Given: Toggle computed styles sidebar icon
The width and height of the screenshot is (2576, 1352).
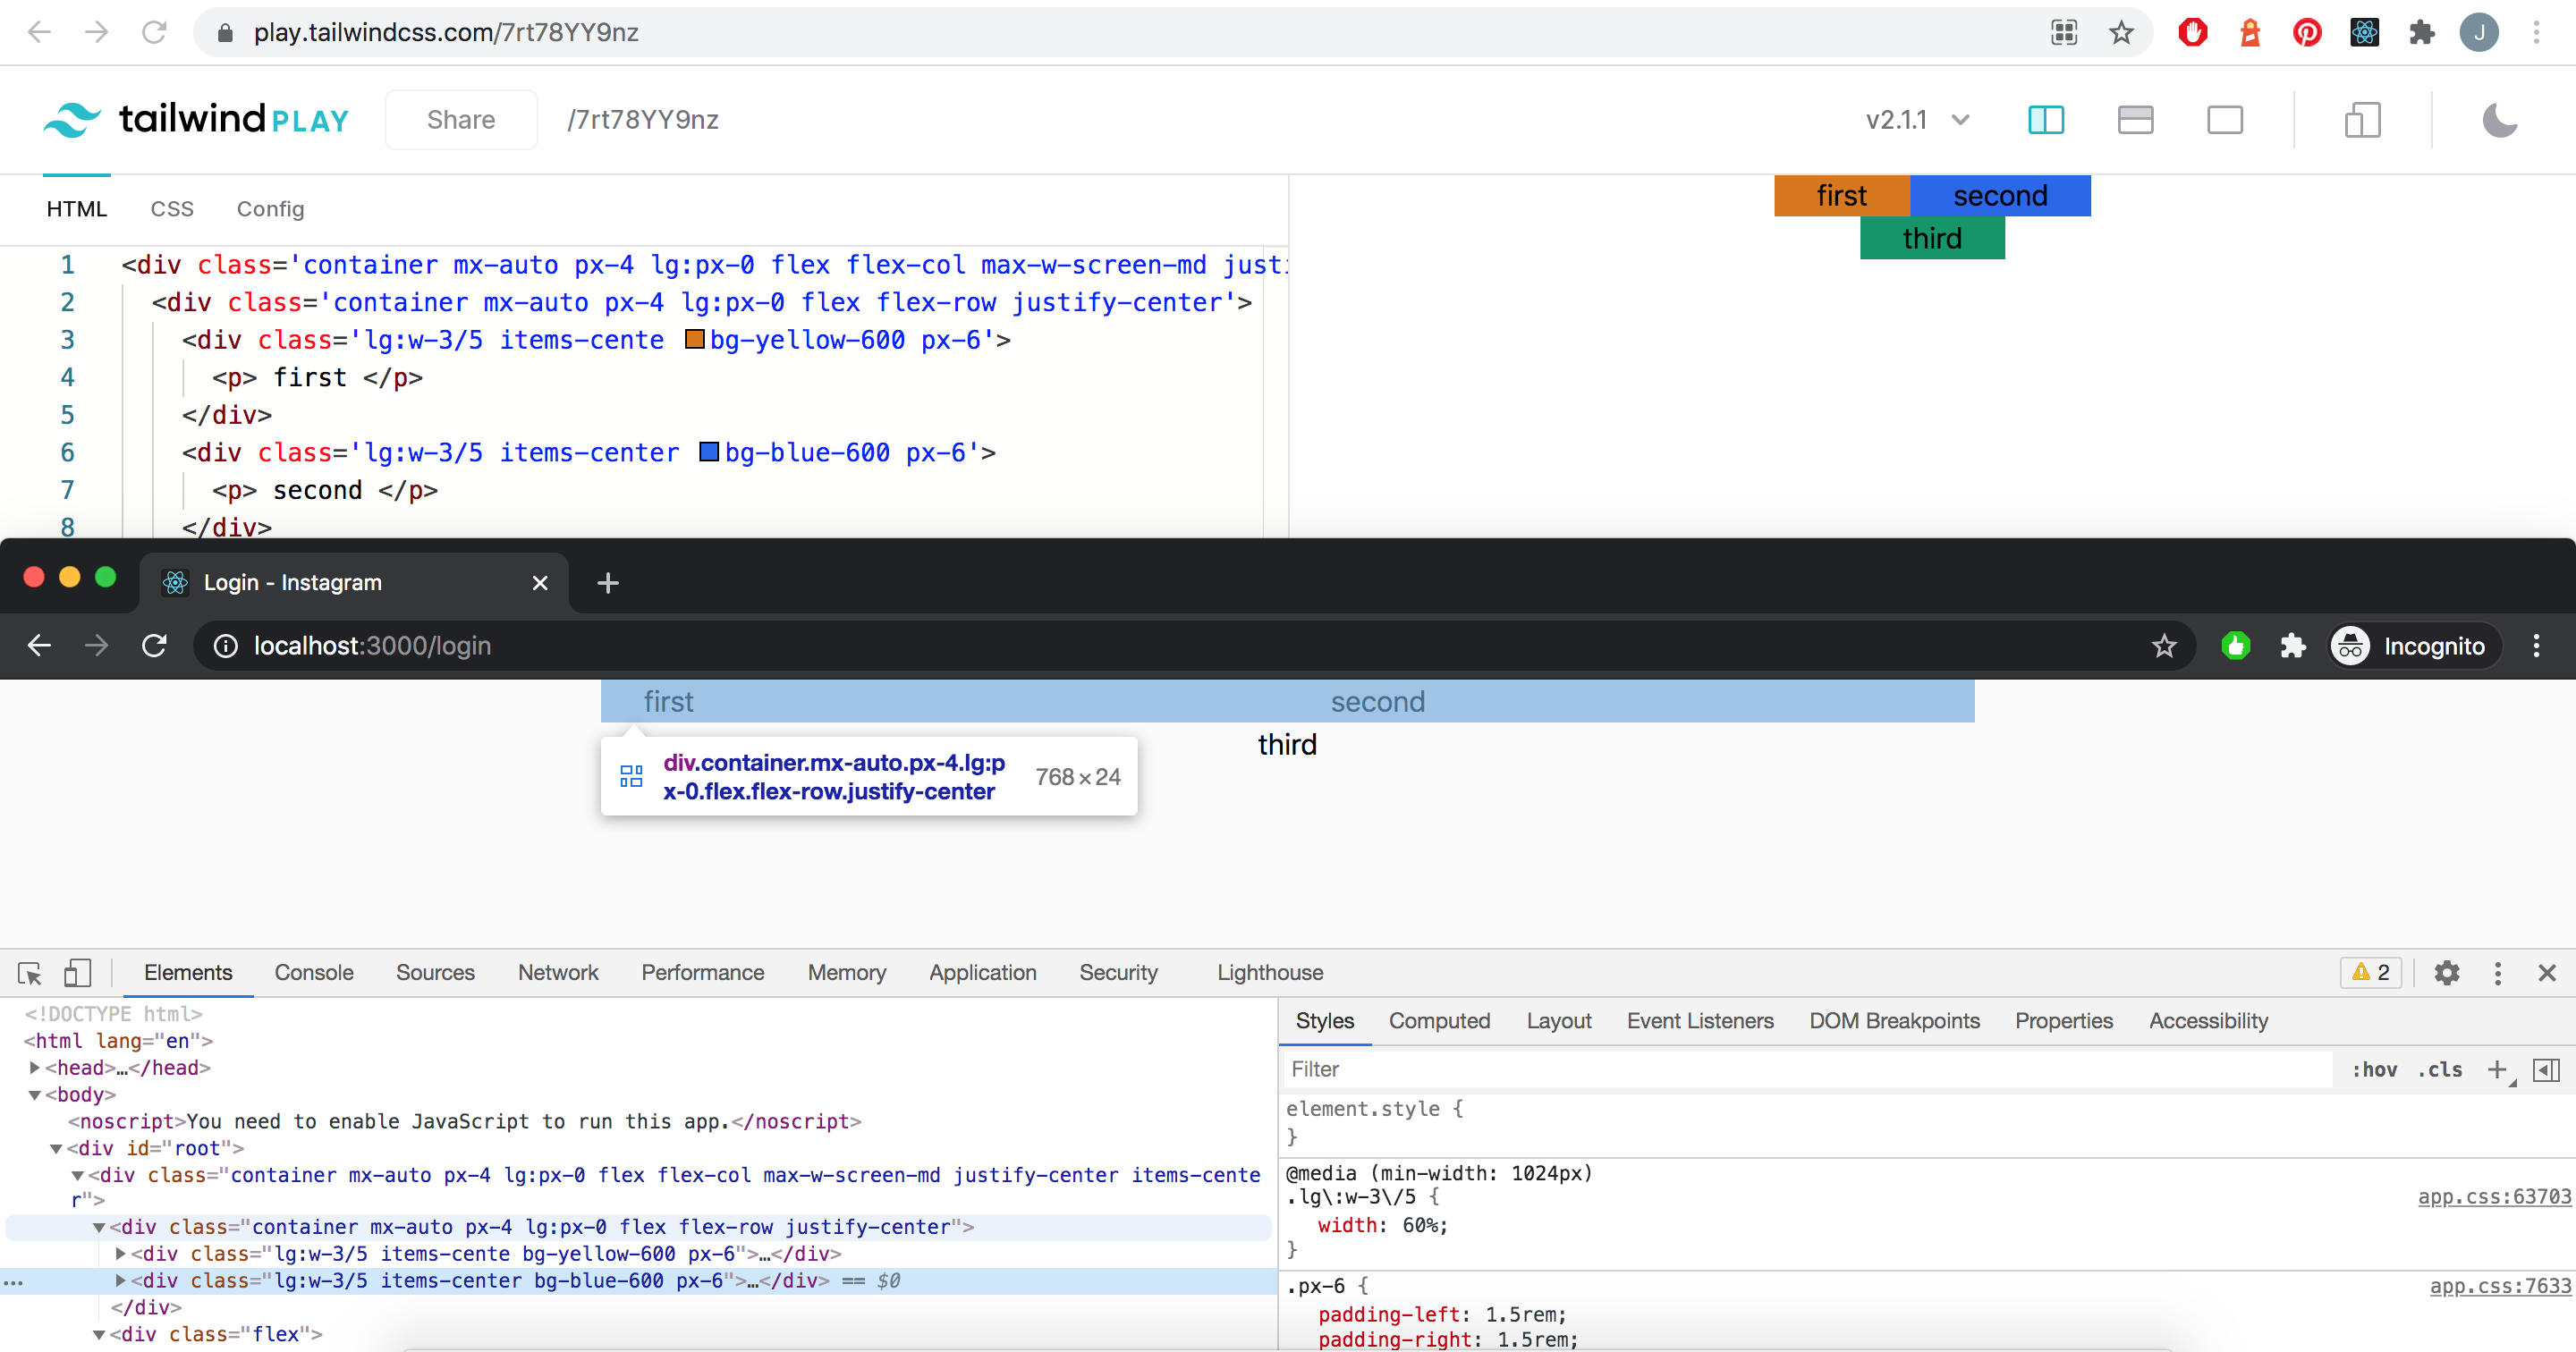Looking at the screenshot, I should tap(2546, 1069).
